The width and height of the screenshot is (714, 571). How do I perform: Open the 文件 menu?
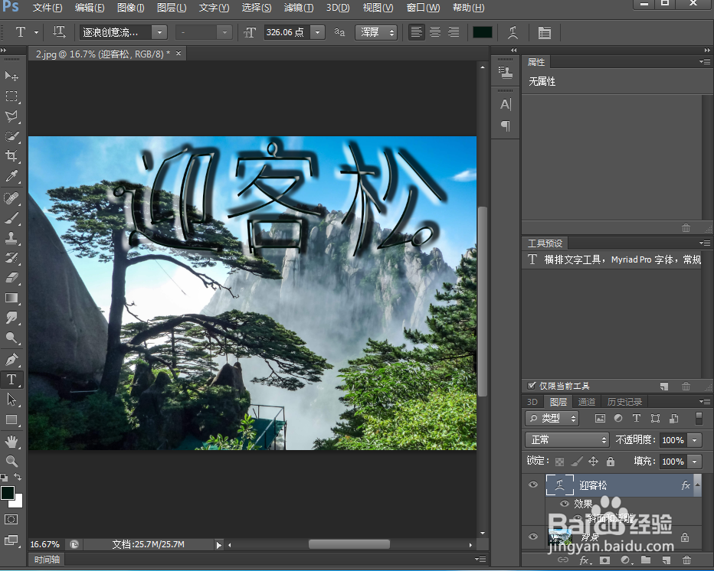coord(47,8)
